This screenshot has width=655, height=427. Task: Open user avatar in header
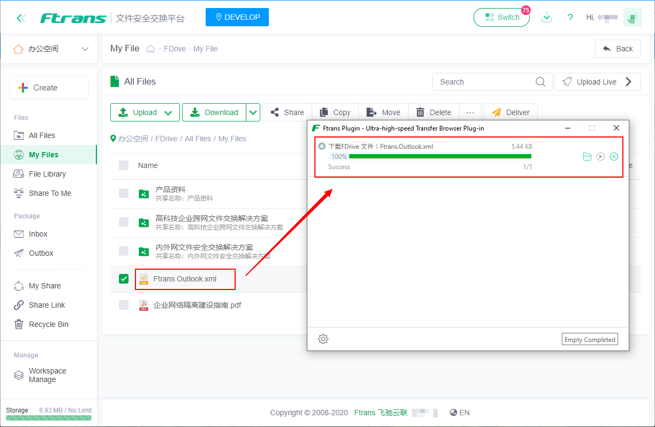(633, 17)
